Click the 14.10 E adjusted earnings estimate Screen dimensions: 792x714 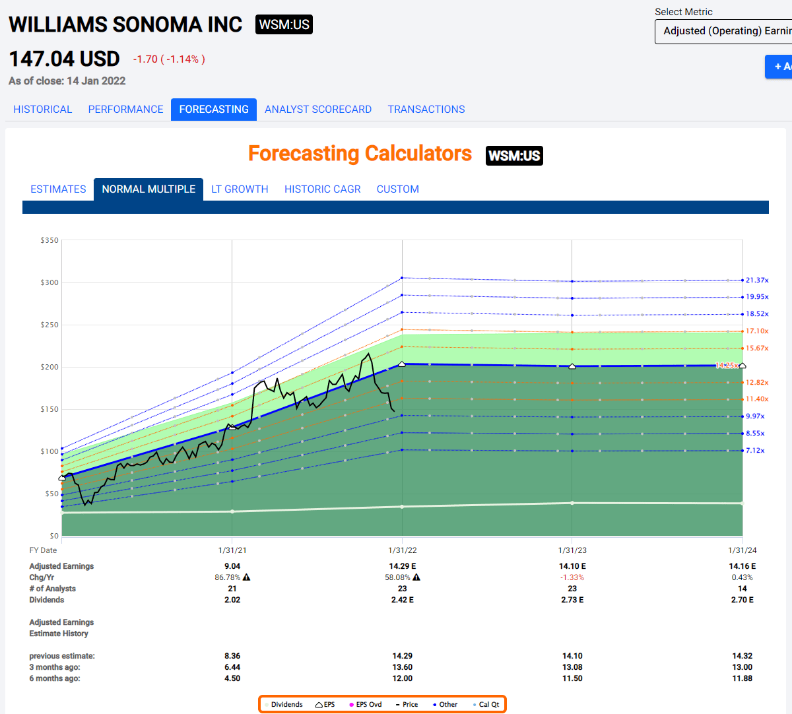(x=572, y=566)
